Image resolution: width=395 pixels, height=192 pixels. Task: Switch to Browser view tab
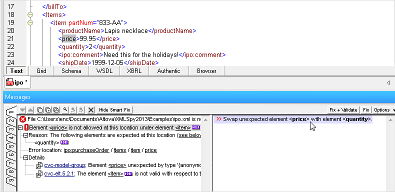pos(206,71)
